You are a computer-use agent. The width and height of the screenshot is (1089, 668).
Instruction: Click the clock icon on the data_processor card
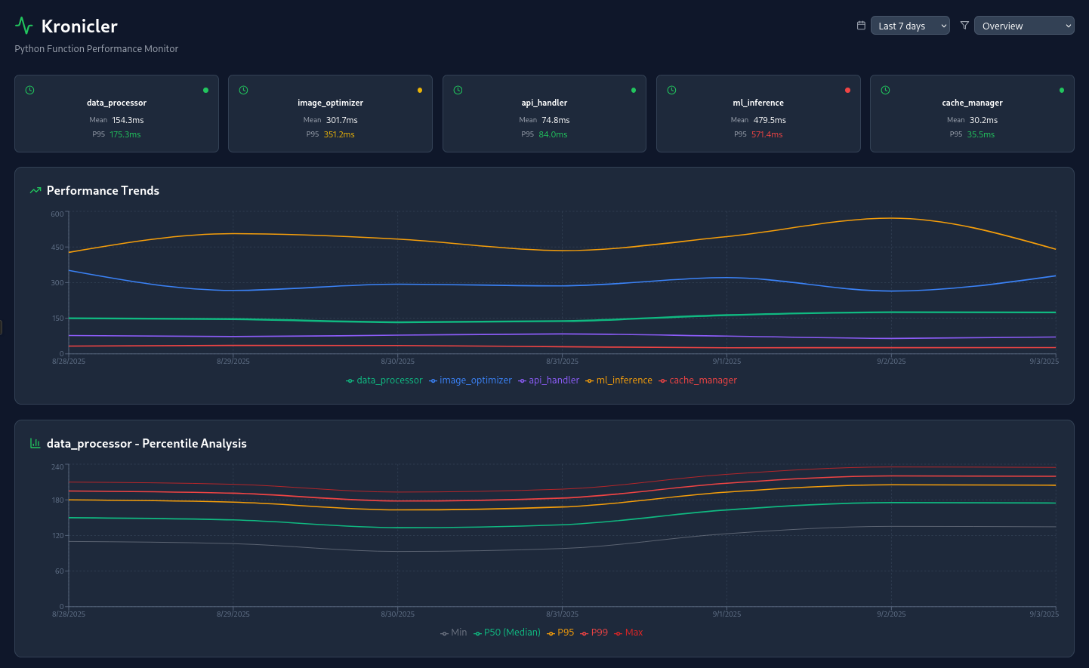30,90
